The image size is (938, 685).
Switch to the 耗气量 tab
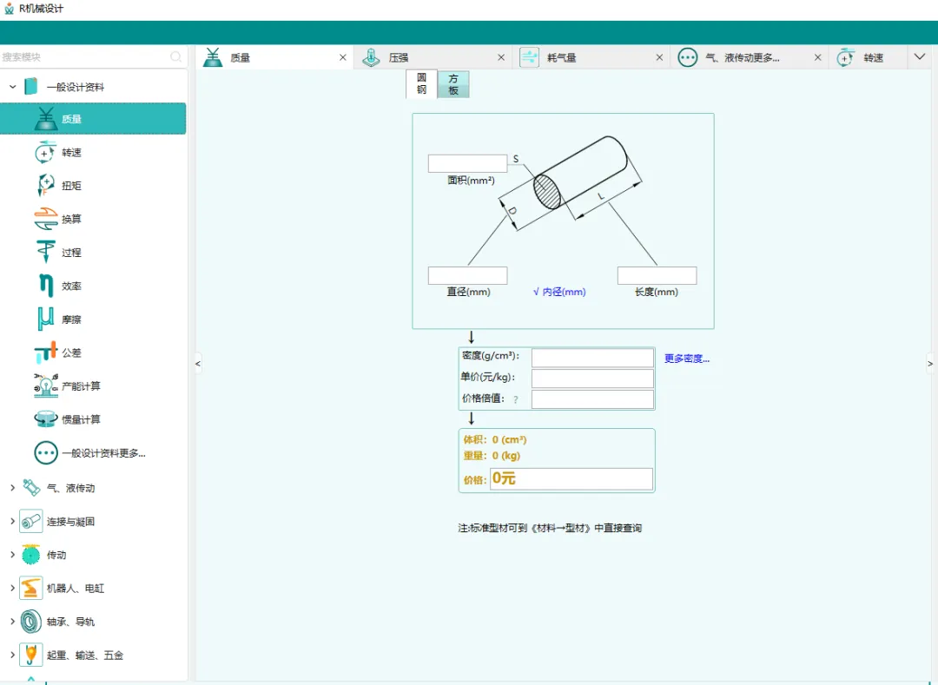(591, 57)
